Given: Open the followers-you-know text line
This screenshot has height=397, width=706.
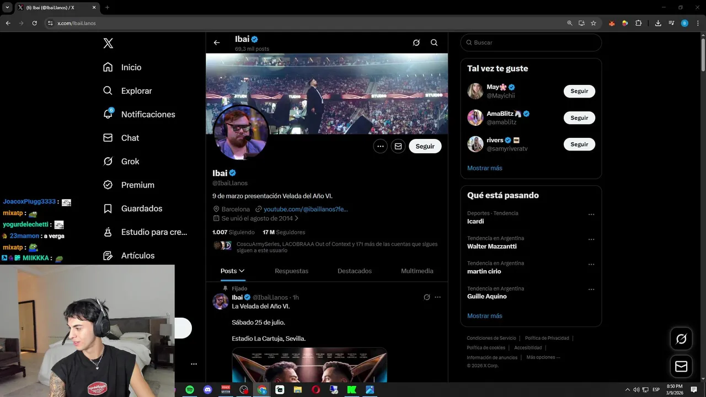Looking at the screenshot, I should point(337,247).
